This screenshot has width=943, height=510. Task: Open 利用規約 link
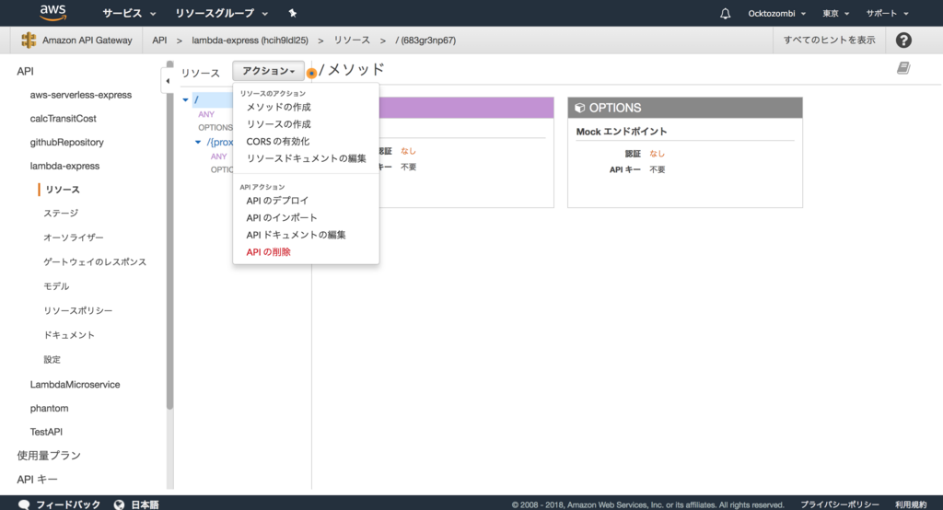911,504
